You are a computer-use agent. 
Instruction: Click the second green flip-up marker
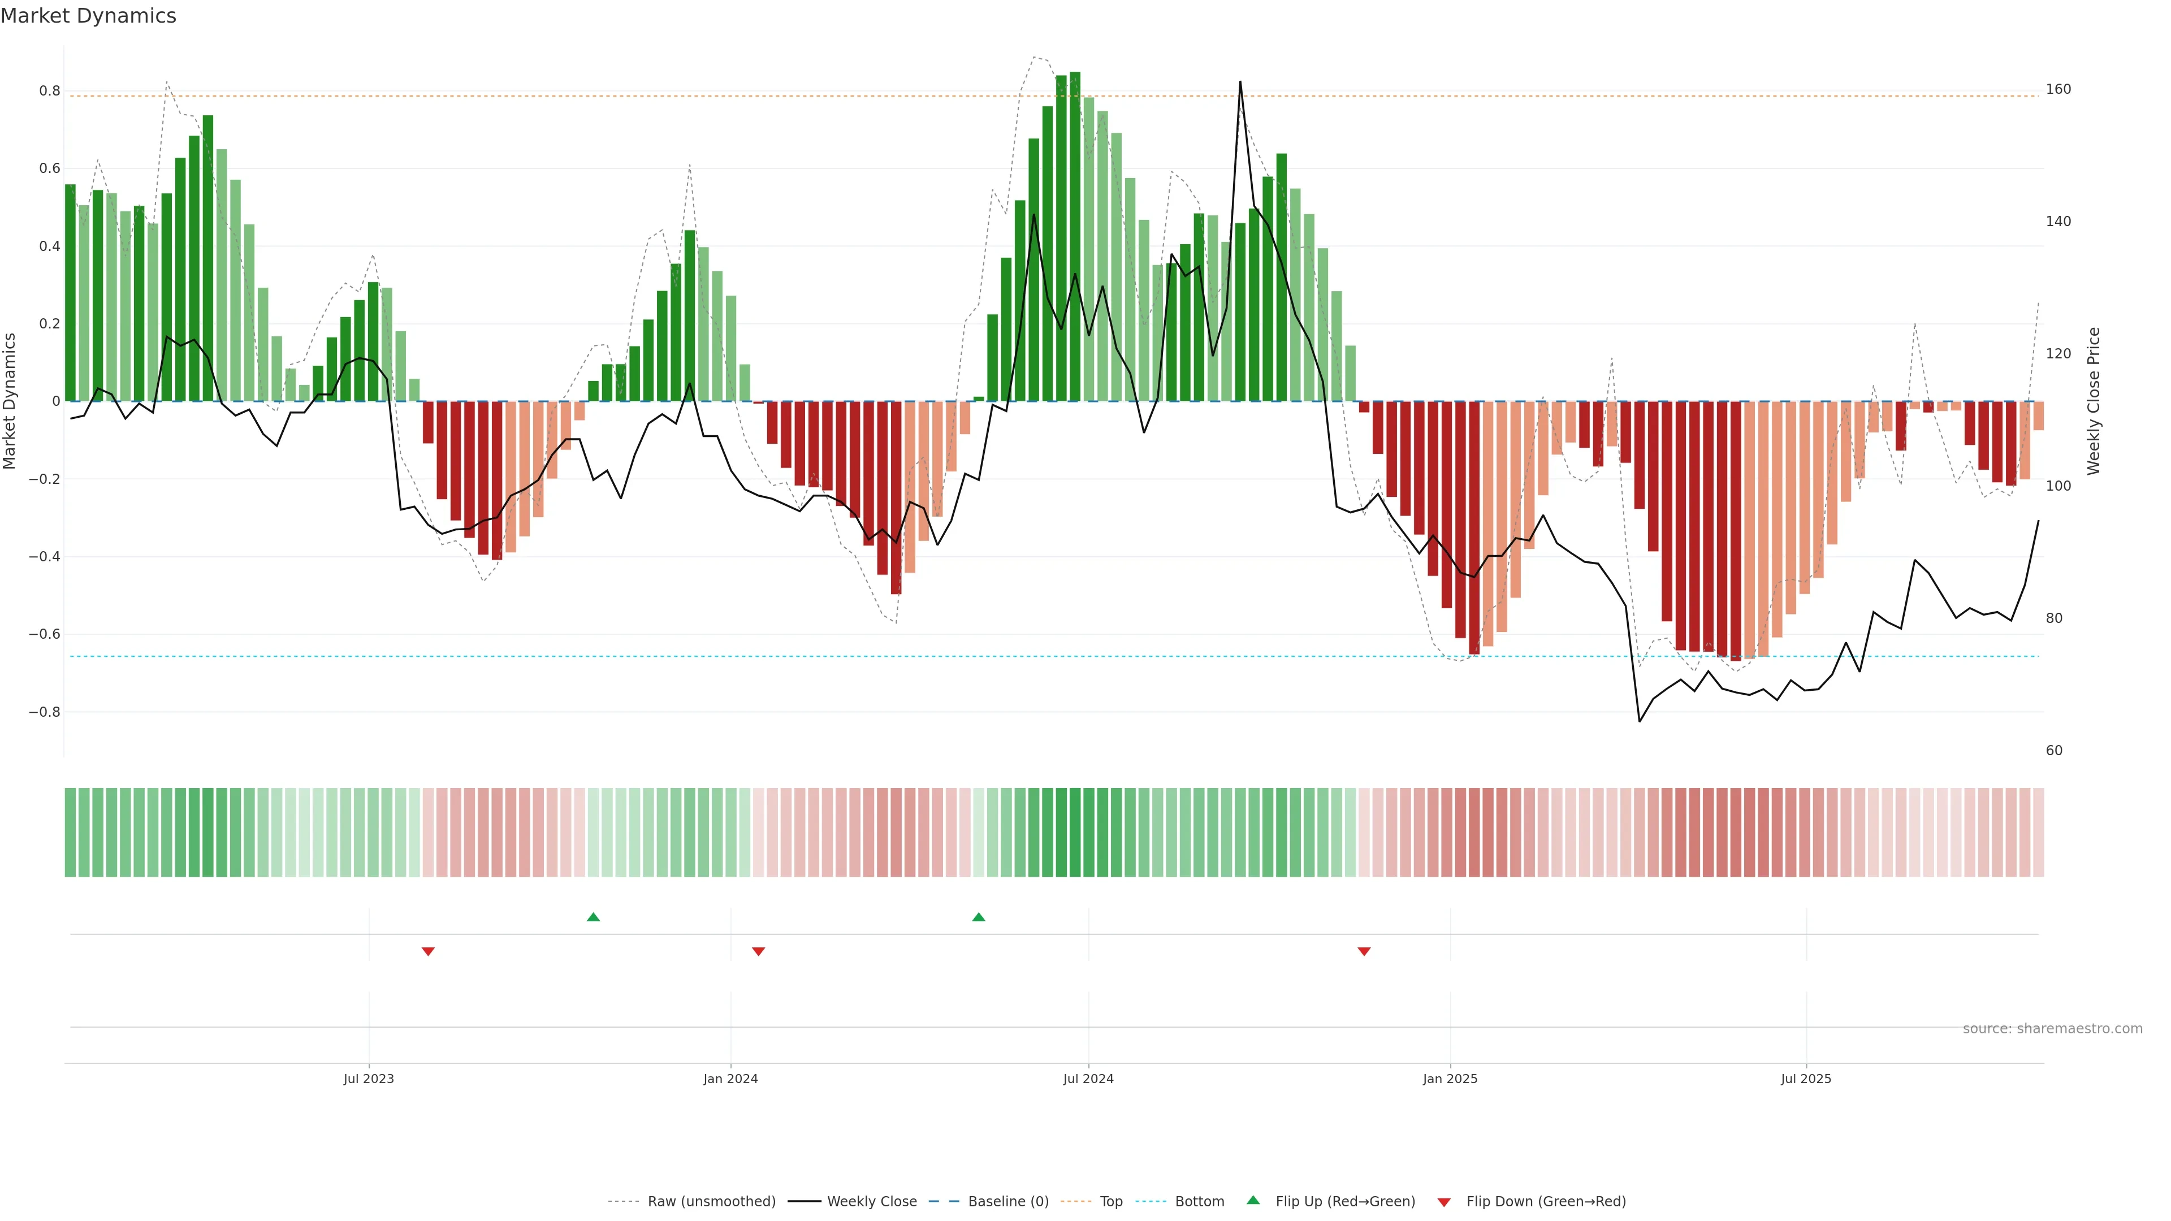[979, 917]
